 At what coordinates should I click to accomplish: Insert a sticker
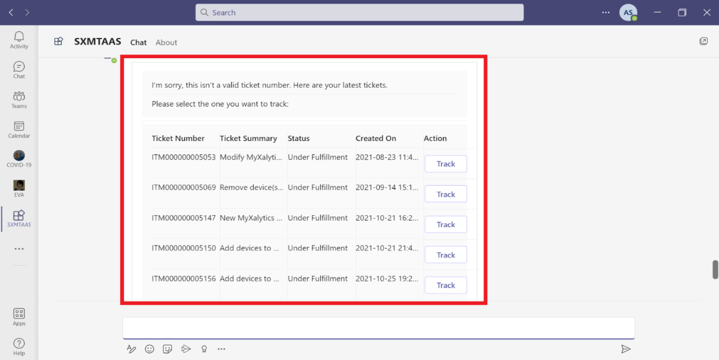tap(167, 349)
